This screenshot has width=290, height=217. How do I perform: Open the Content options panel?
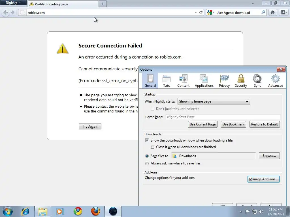point(183,81)
